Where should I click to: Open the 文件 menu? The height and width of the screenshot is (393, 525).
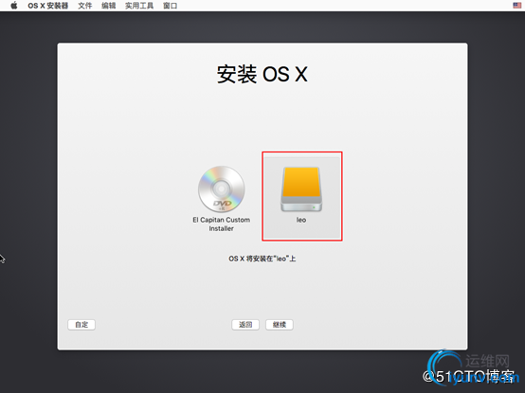pyautogui.click(x=85, y=6)
